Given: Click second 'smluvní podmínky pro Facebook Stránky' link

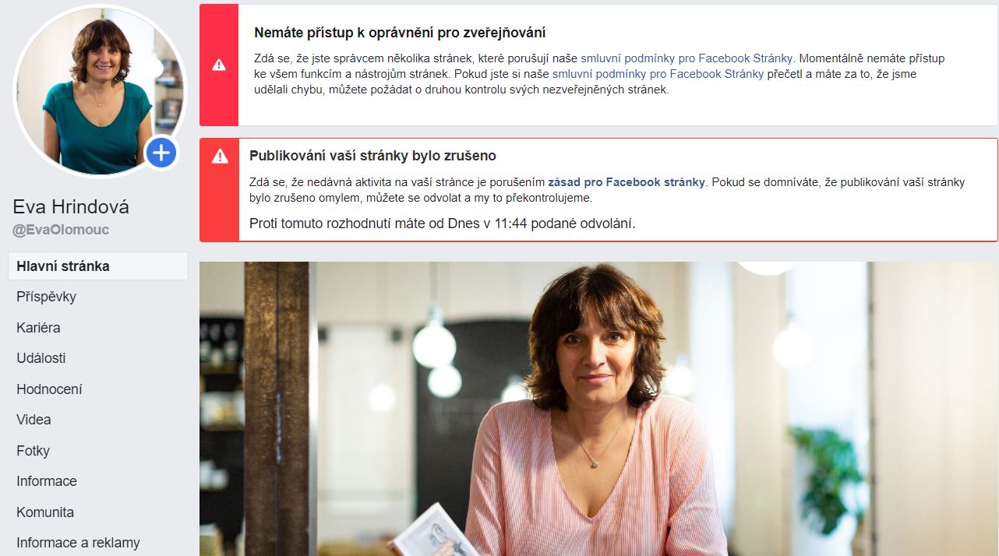Looking at the screenshot, I should coord(658,74).
